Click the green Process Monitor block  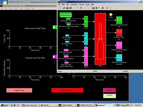click(65, 15)
